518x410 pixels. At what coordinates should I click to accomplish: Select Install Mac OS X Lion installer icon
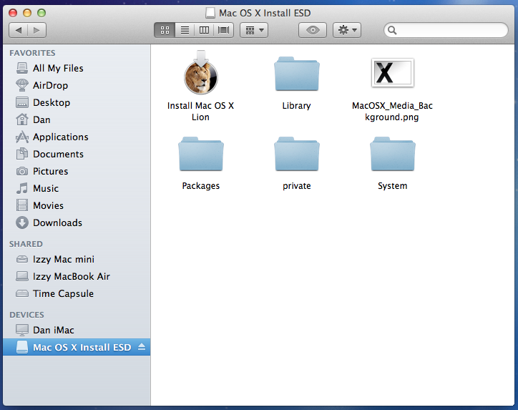pyautogui.click(x=200, y=73)
